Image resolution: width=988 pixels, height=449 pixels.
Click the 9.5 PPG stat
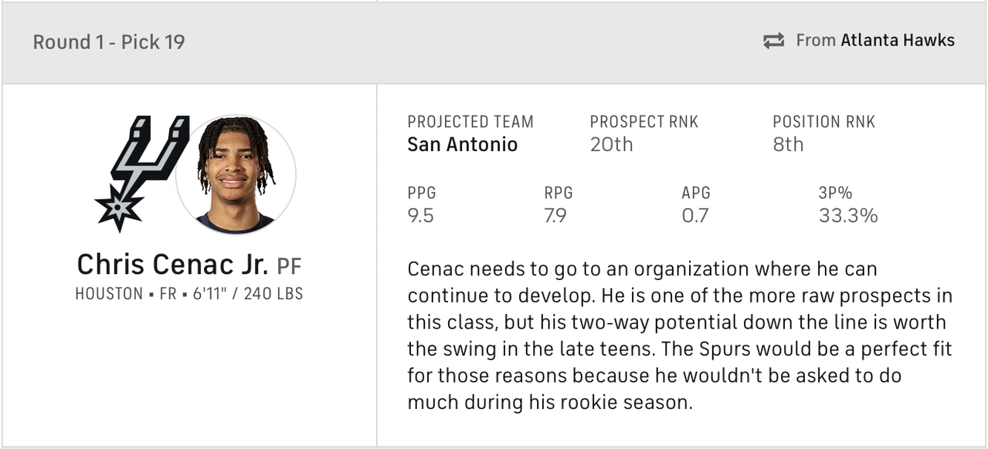point(420,215)
